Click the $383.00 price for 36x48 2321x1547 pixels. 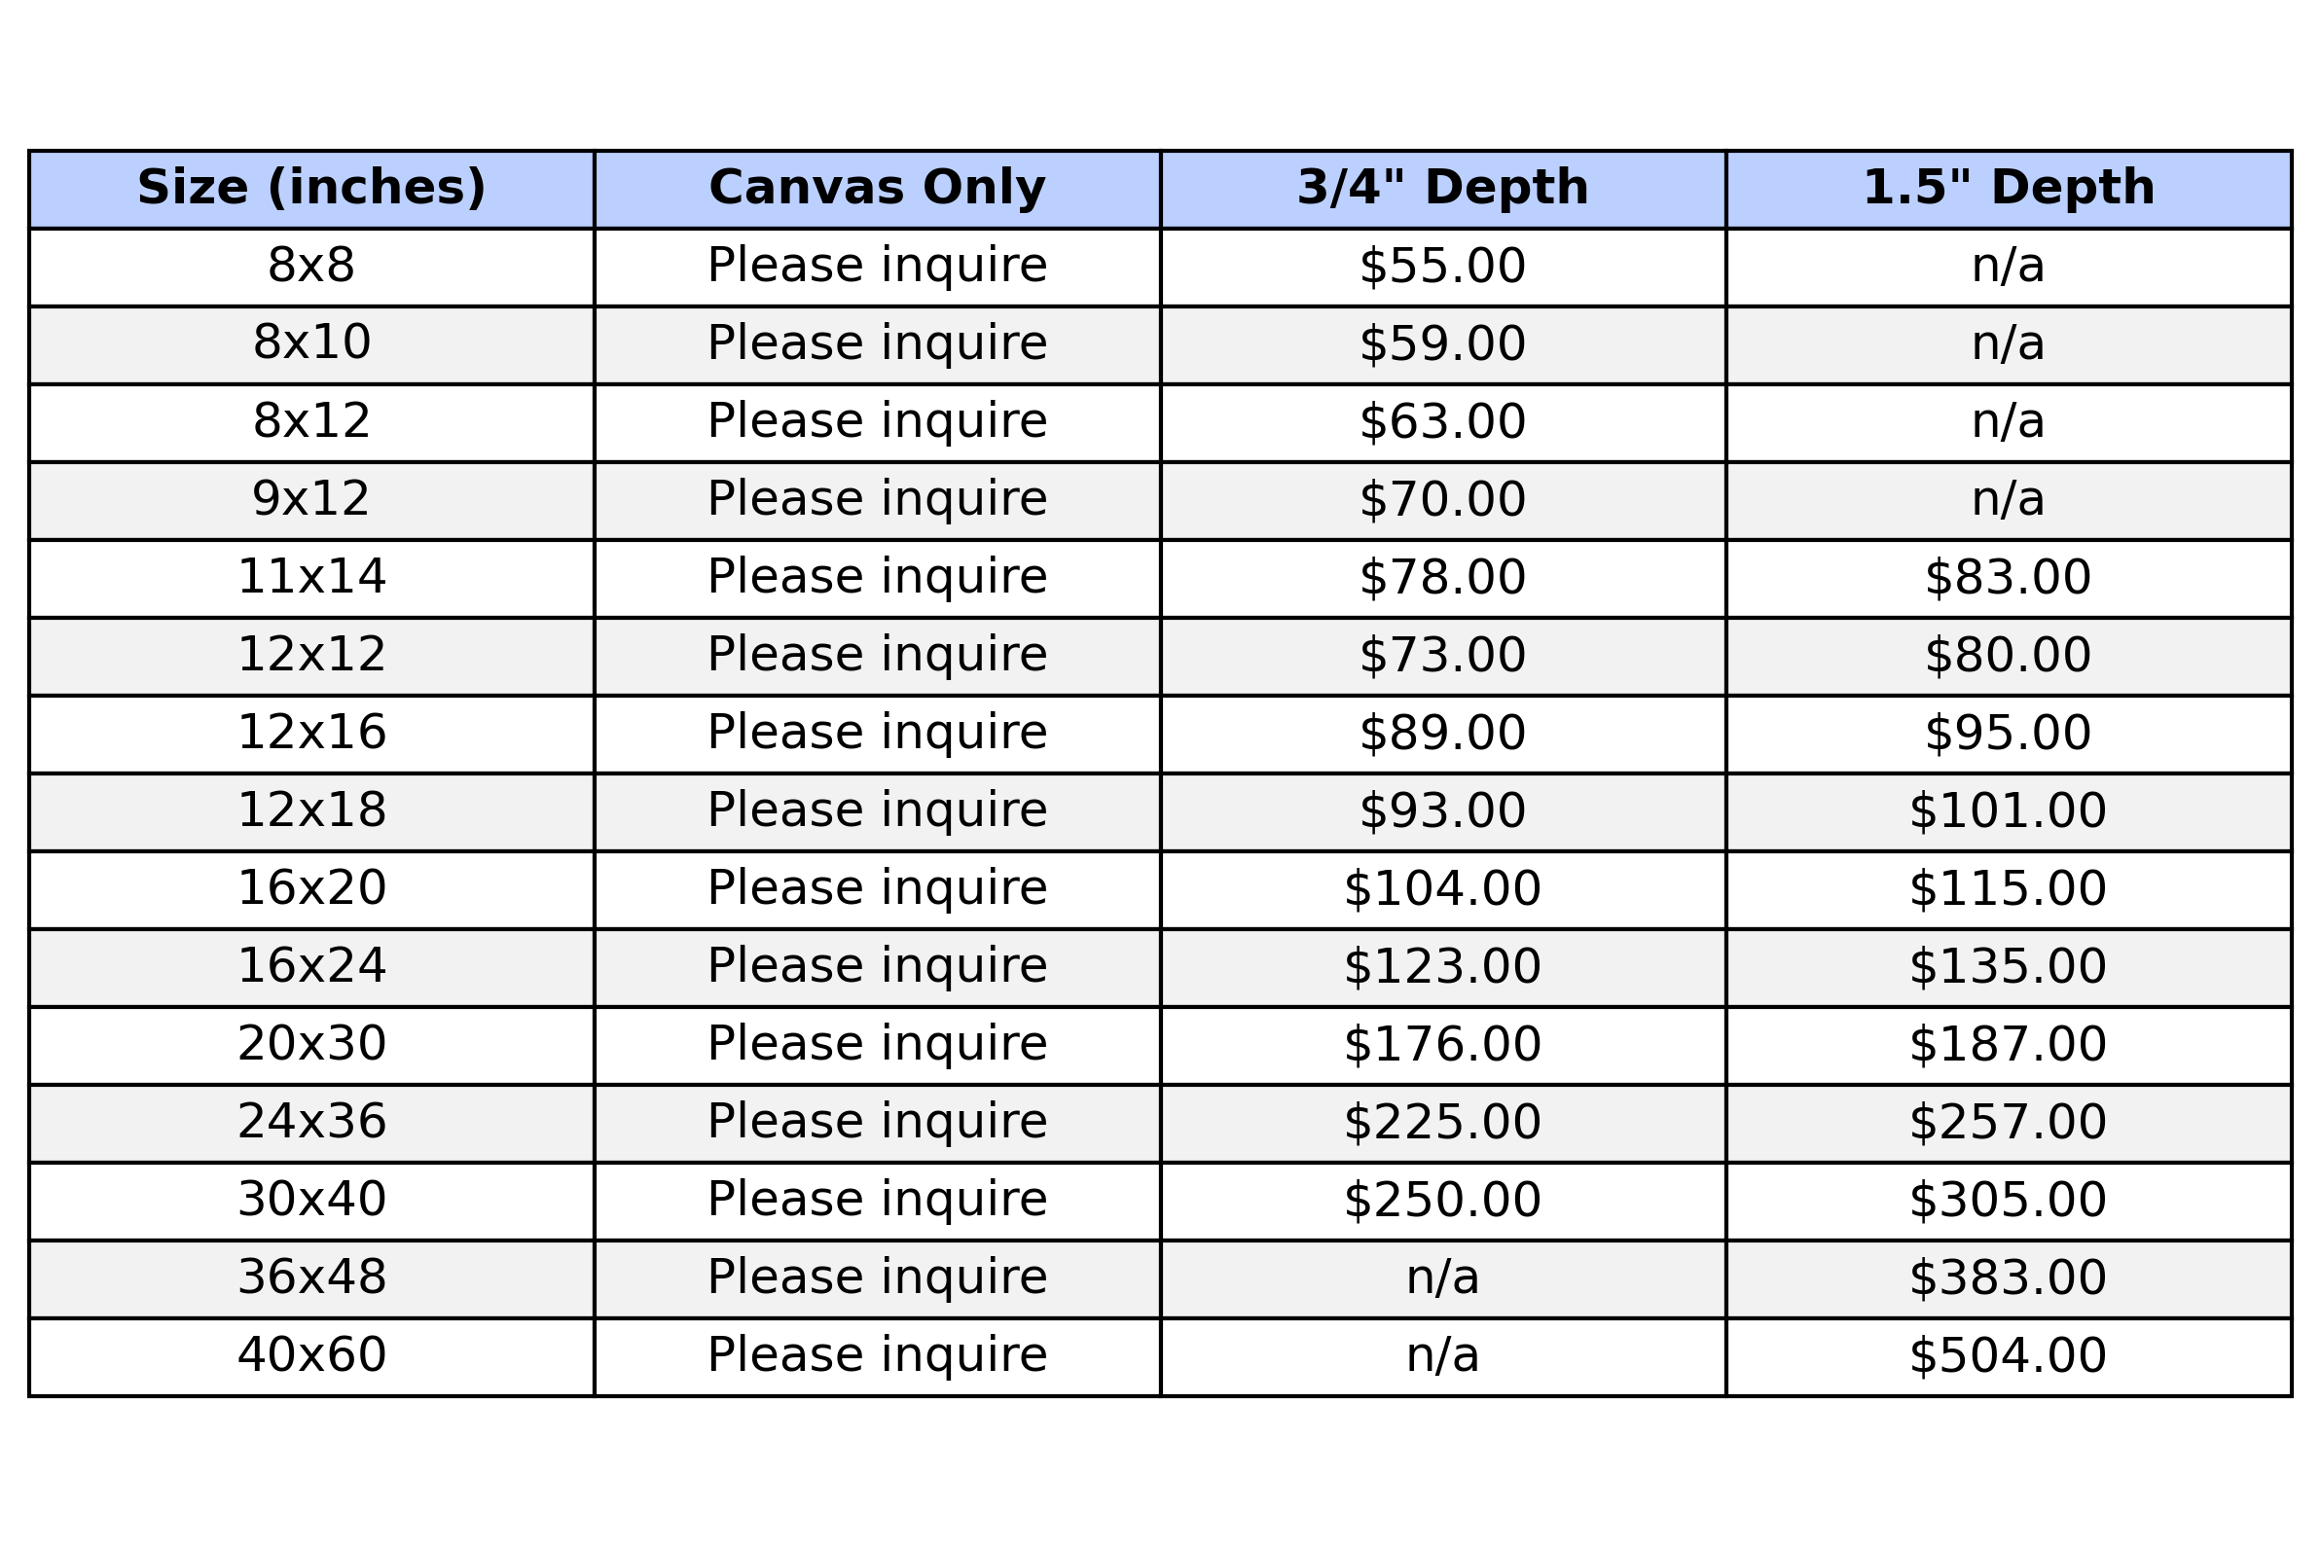(2009, 1279)
